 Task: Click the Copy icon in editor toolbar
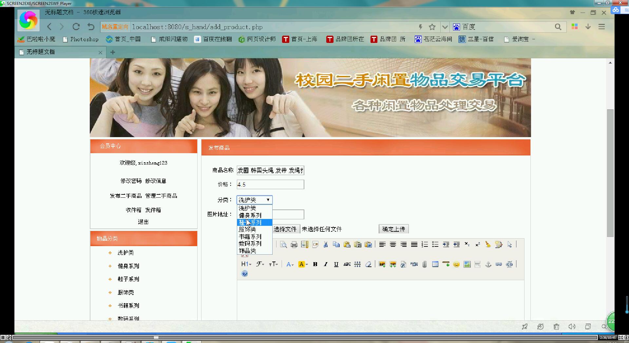coord(336,244)
